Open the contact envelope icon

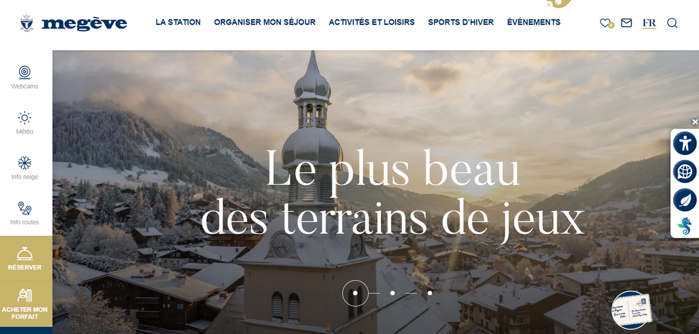coord(626,23)
